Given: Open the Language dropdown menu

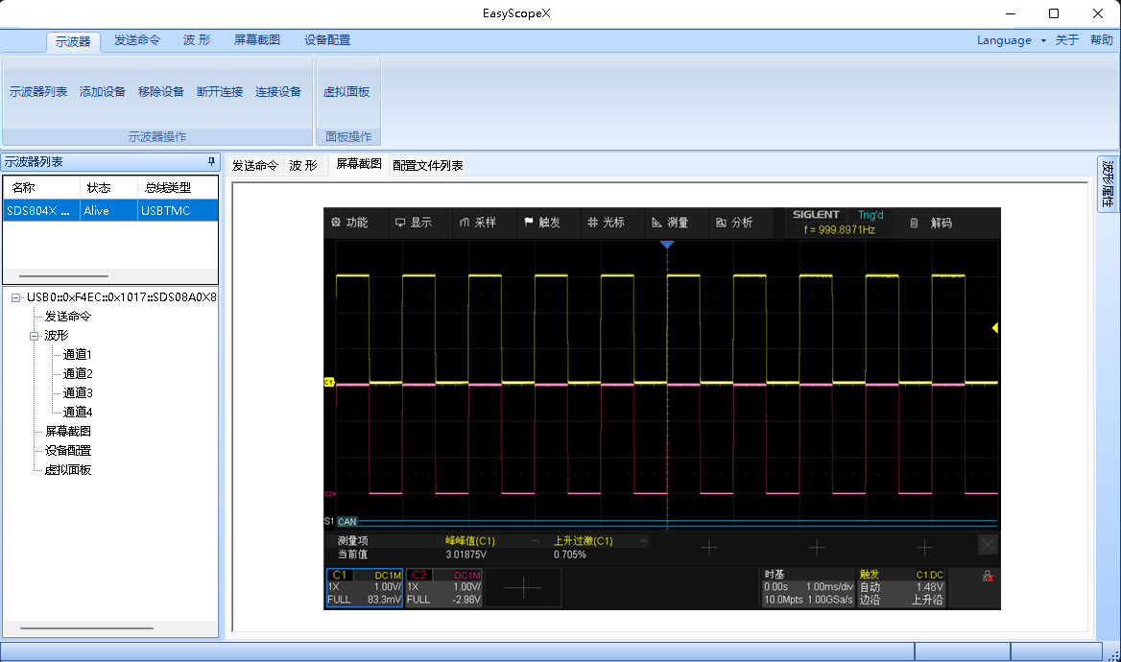Looking at the screenshot, I should click(x=1011, y=40).
